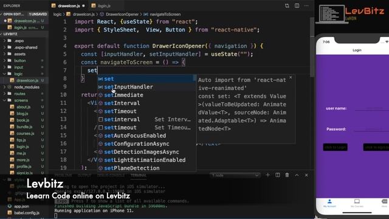Select drawelcon.js under logic folder
389x219 pixels.
(x=27, y=80)
